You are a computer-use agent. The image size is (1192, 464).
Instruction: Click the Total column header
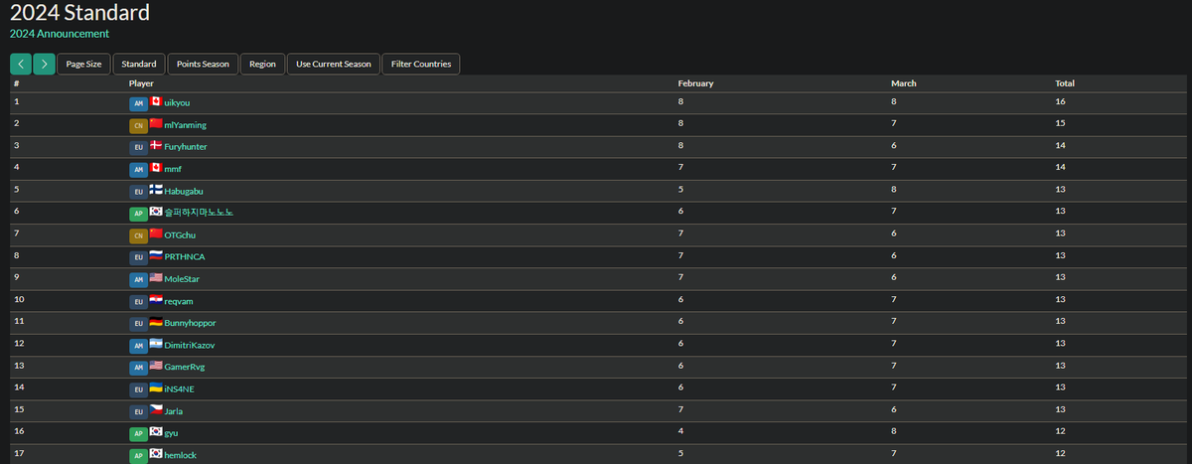pyautogui.click(x=1065, y=83)
